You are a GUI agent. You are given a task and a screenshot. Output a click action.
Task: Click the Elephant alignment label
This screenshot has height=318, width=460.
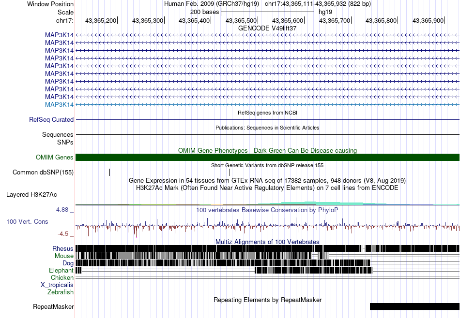coord(61,271)
